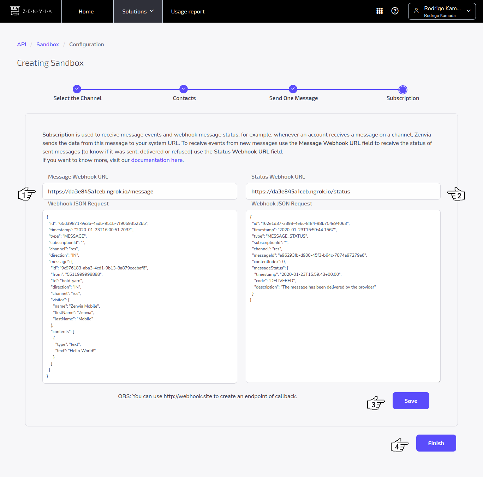Viewport: 483px width, 477px height.
Task: Open the Home menu item
Action: coord(86,11)
